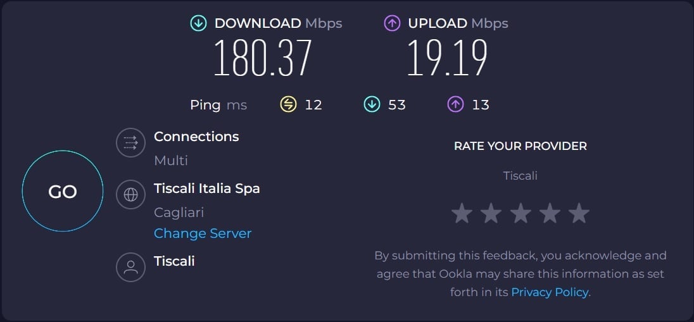Click the user profile icon
This screenshot has width=694, height=322.
[x=131, y=267]
